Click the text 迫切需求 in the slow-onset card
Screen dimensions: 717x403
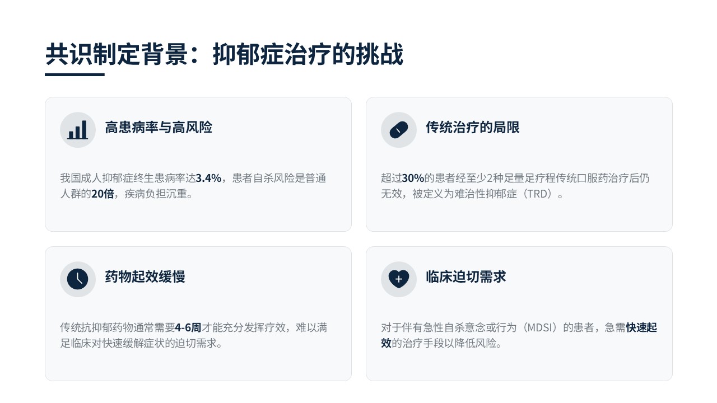pyautogui.click(x=196, y=343)
